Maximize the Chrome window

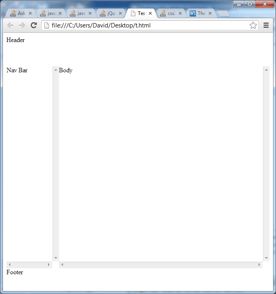(x=250, y=4)
